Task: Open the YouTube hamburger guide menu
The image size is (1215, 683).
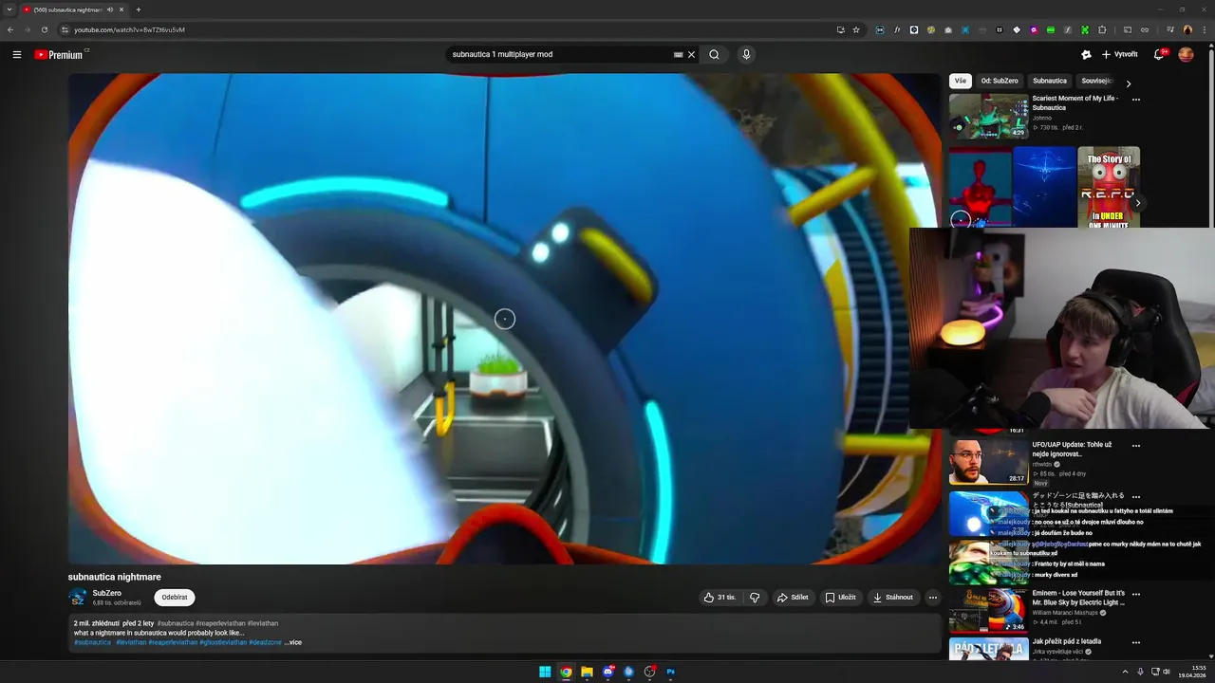Action: (16, 55)
